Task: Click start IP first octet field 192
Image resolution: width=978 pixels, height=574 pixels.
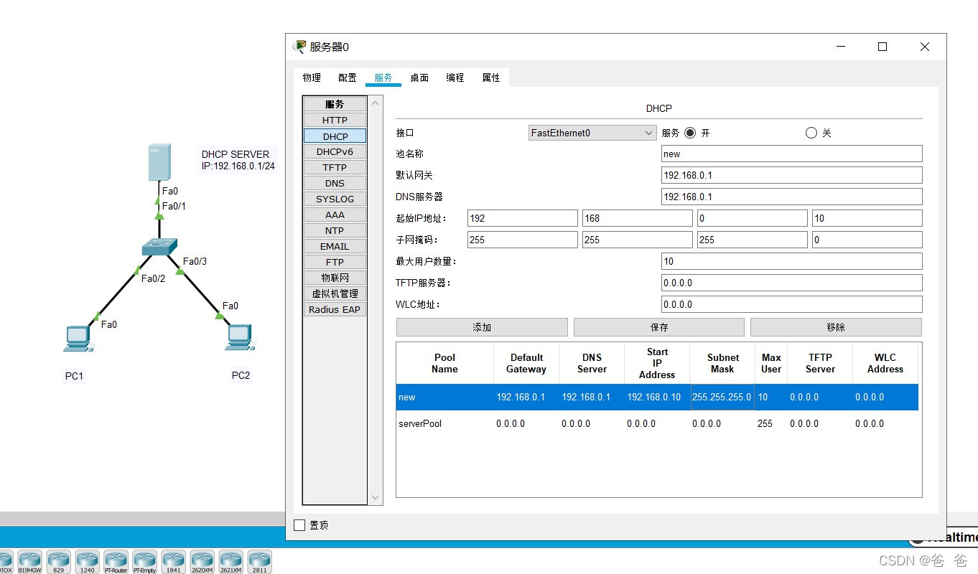Action: coord(522,218)
